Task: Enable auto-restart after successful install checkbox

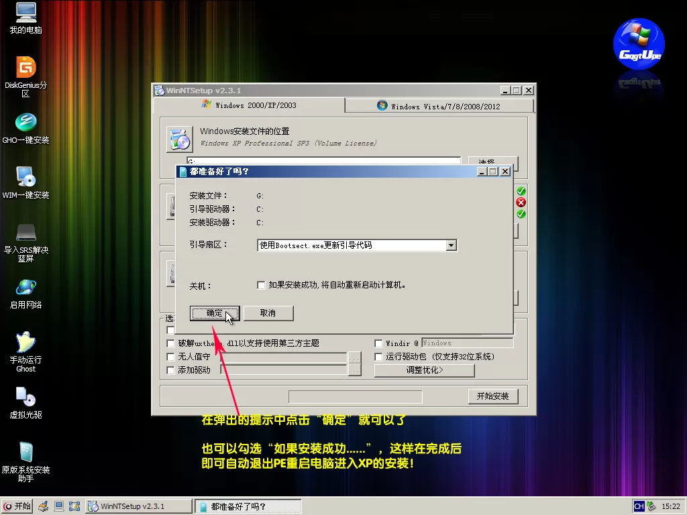Action: tap(261, 286)
